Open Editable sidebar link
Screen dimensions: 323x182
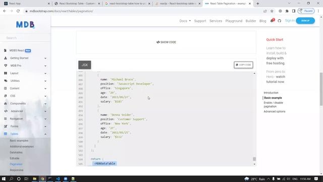[15, 158]
